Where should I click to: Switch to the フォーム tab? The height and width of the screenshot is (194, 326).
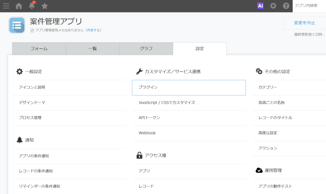39,49
